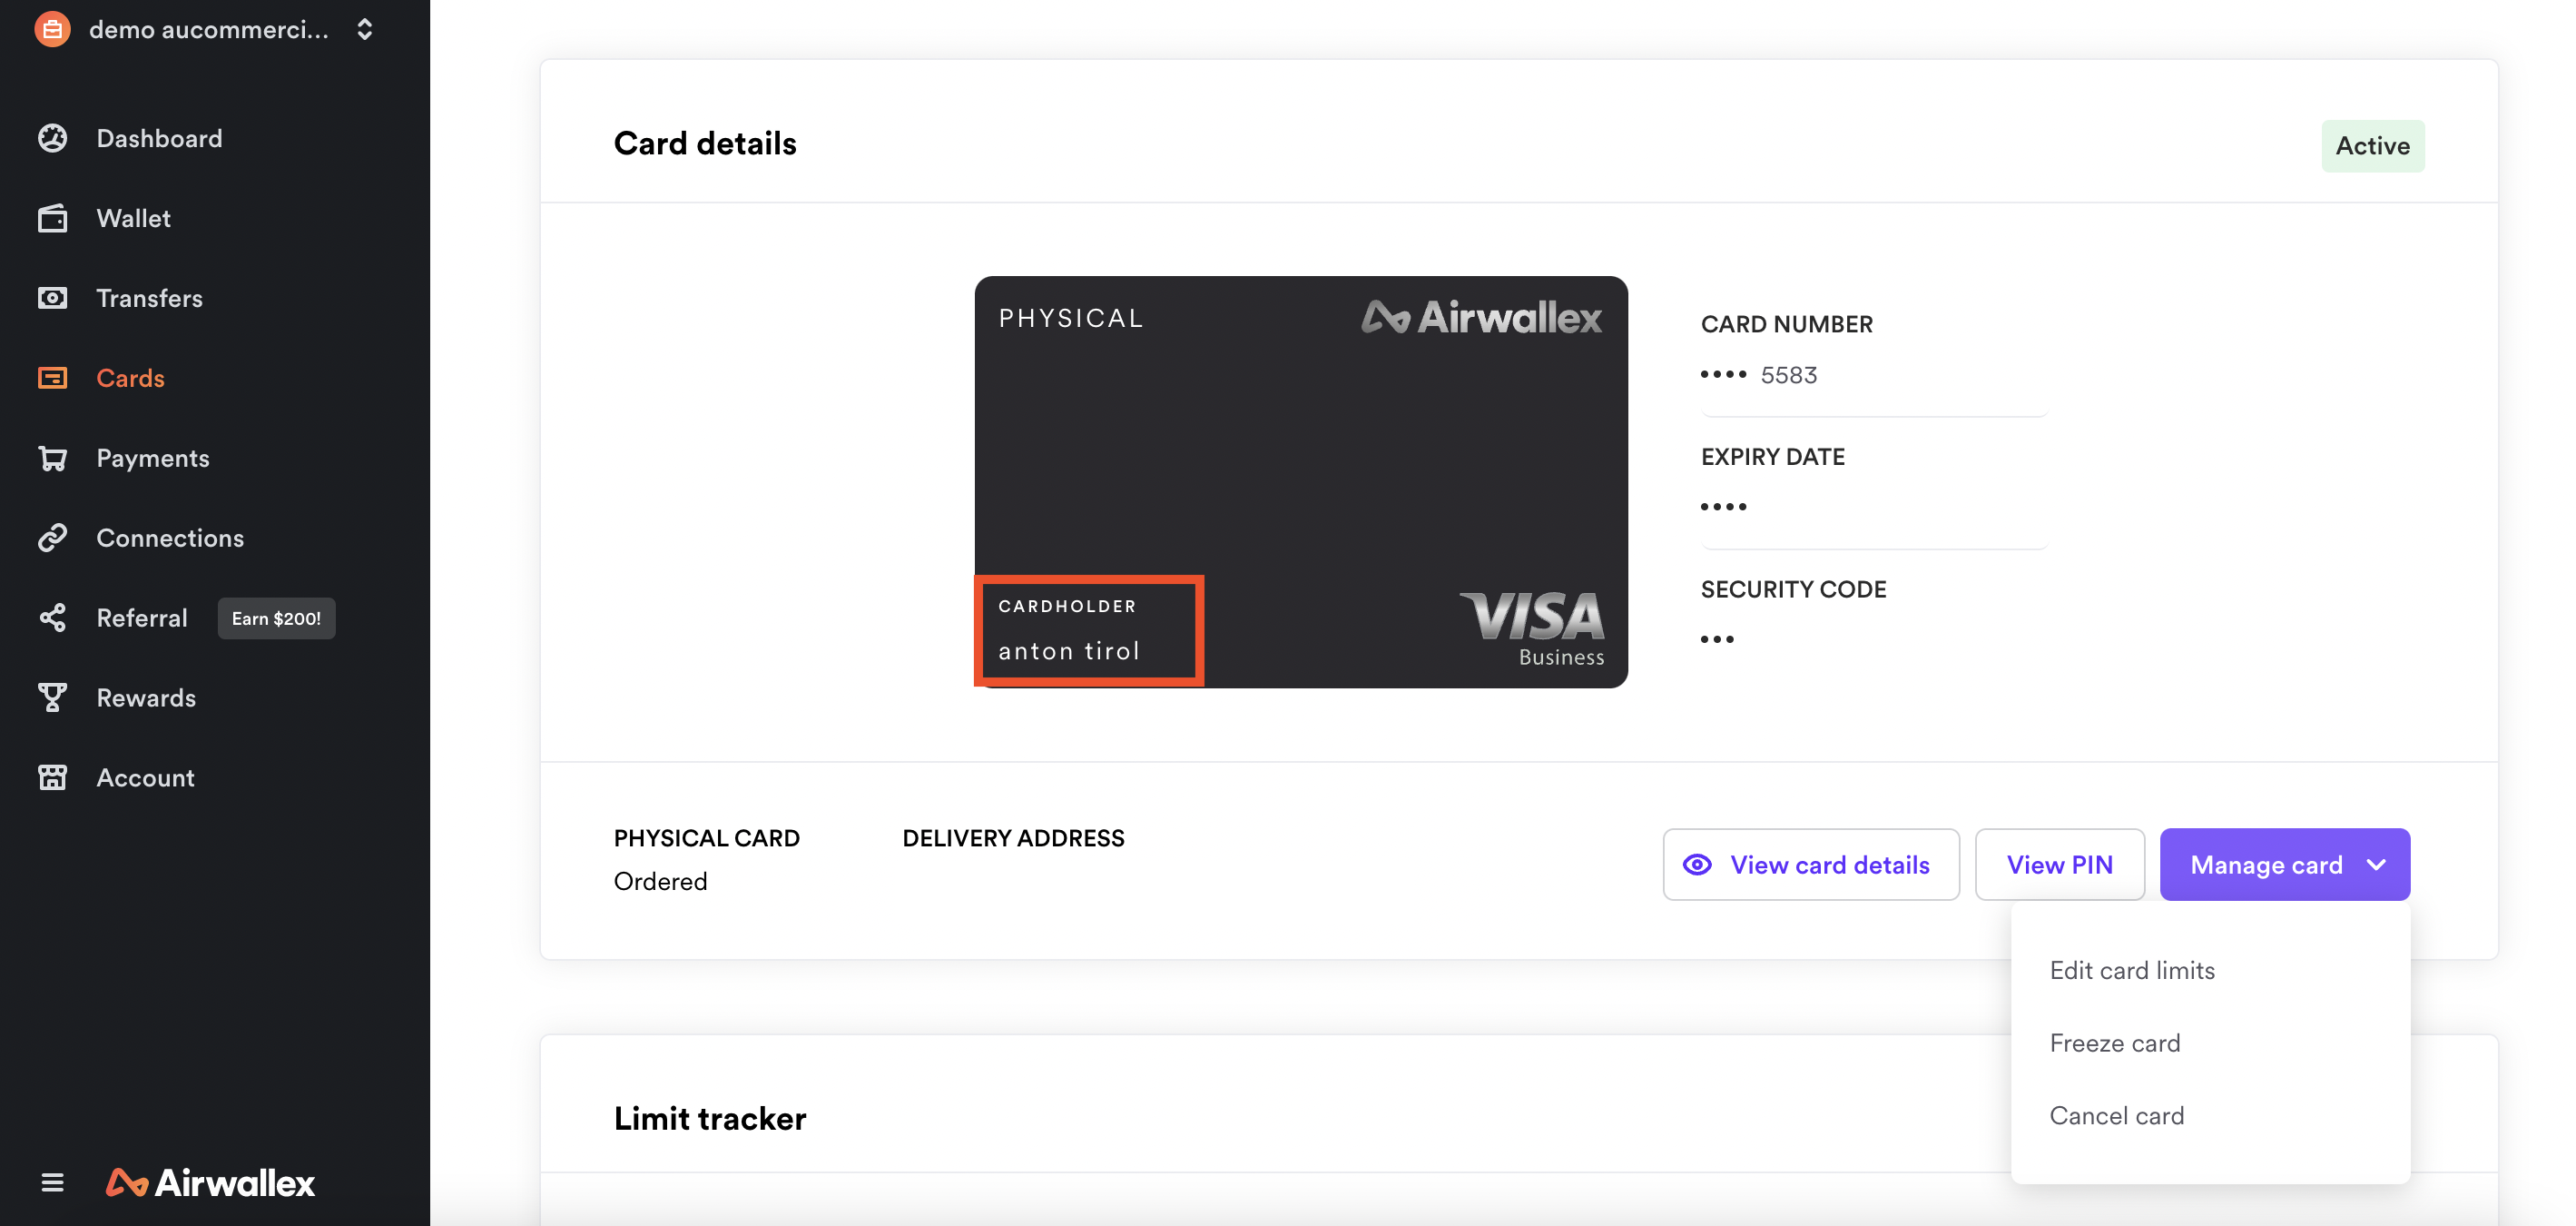Click the Account icon in sidebar
2576x1226 pixels.
click(x=53, y=777)
